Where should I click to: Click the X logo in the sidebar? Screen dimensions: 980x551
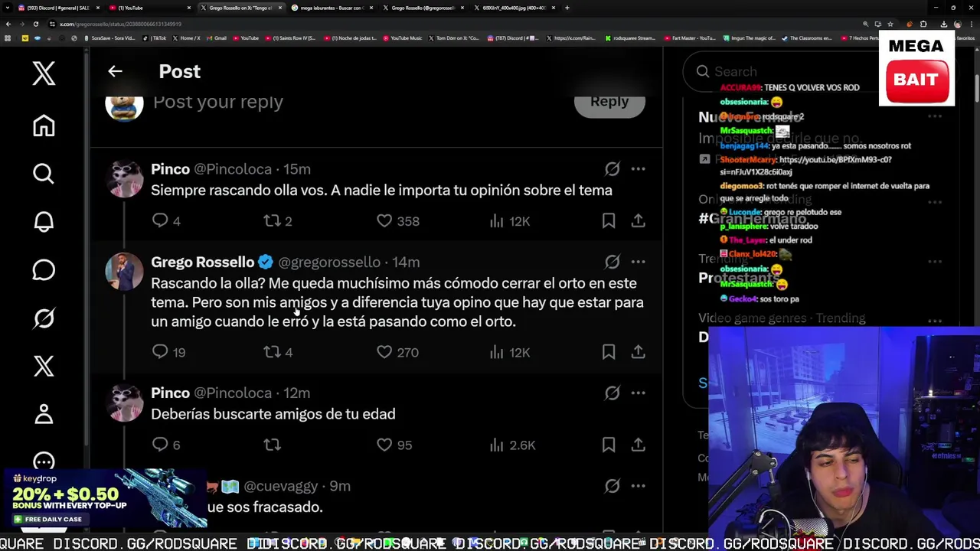point(44,73)
